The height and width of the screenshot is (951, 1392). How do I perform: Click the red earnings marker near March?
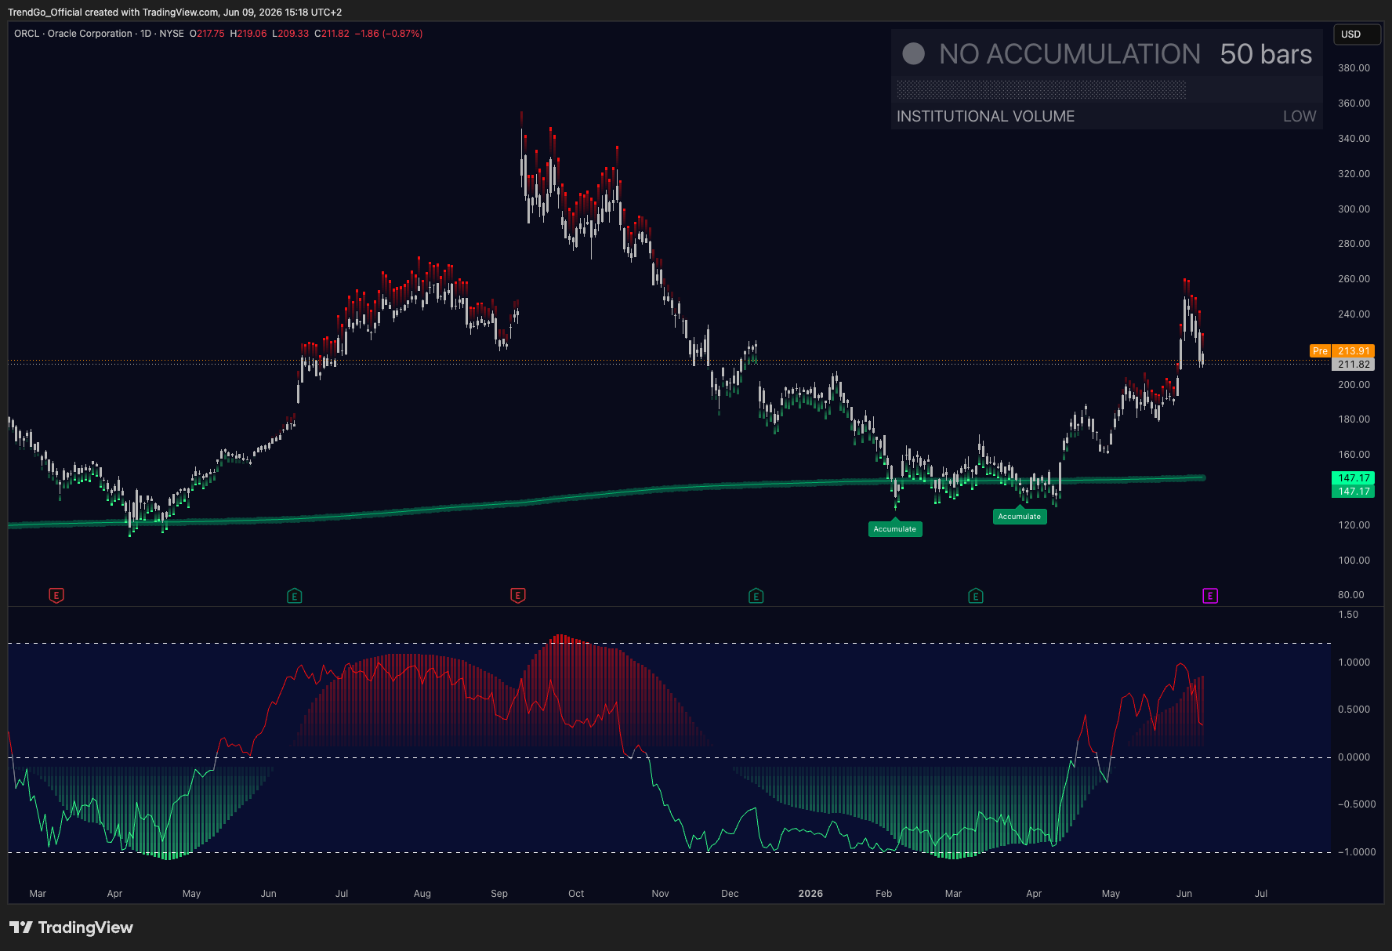tap(56, 596)
